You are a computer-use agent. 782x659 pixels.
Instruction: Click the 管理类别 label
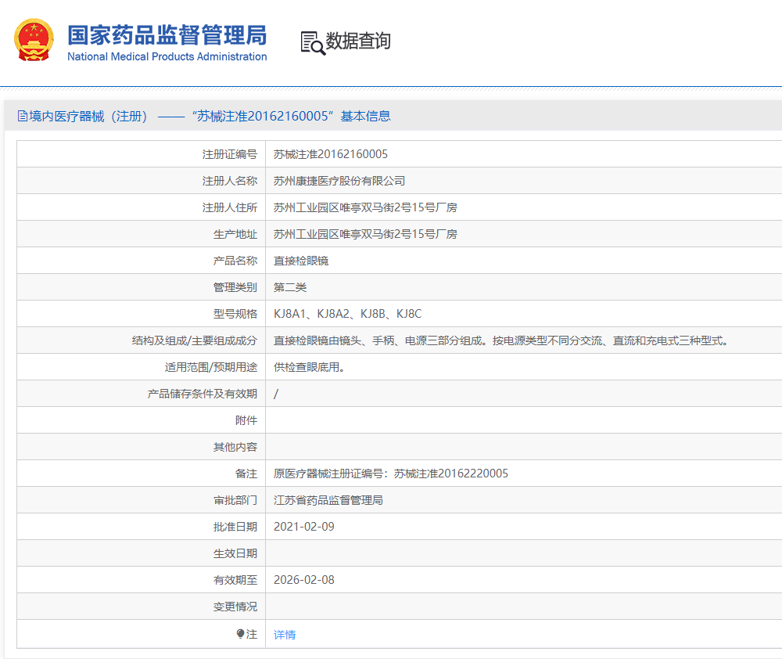(x=235, y=287)
